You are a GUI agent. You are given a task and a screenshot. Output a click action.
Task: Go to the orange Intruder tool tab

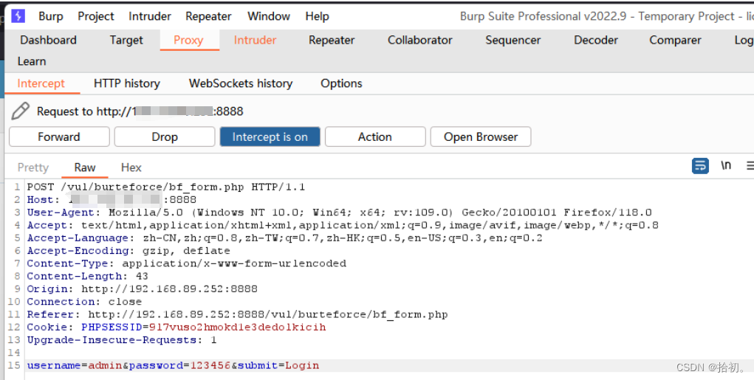(x=255, y=40)
